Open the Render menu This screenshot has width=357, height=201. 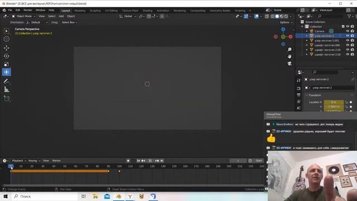pos(28,10)
